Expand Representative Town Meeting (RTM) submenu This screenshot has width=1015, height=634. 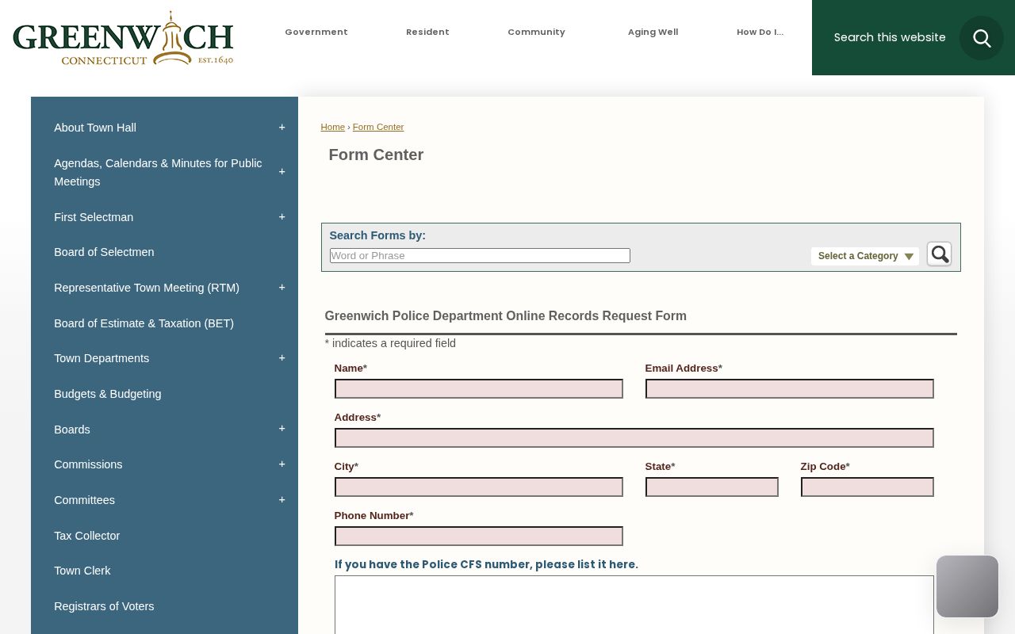[282, 288]
